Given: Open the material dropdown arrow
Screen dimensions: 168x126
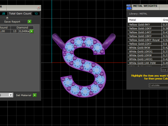Looking at the screenshot, I should (x=11, y=95).
